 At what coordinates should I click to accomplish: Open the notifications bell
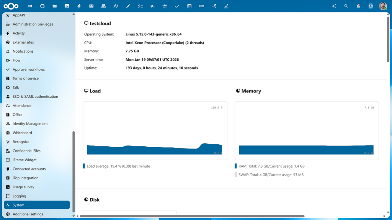[358, 6]
